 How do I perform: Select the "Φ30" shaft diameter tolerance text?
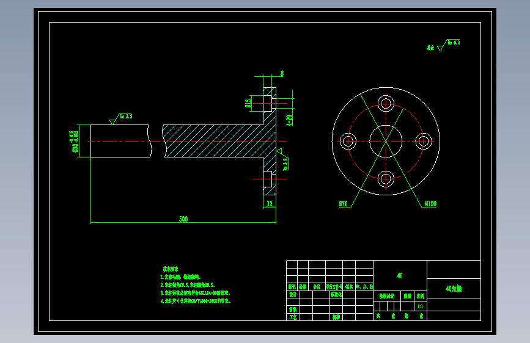point(75,142)
